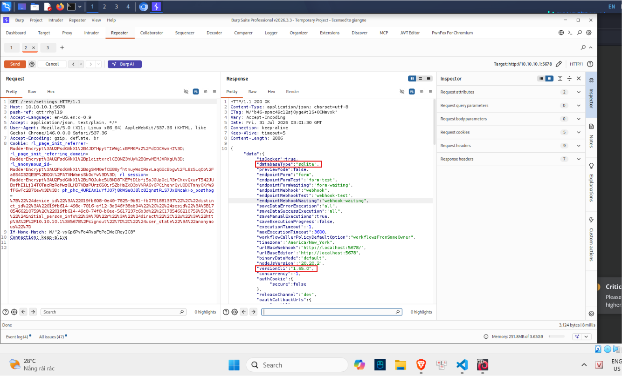Show non-printable characters in request panel

pos(206,92)
